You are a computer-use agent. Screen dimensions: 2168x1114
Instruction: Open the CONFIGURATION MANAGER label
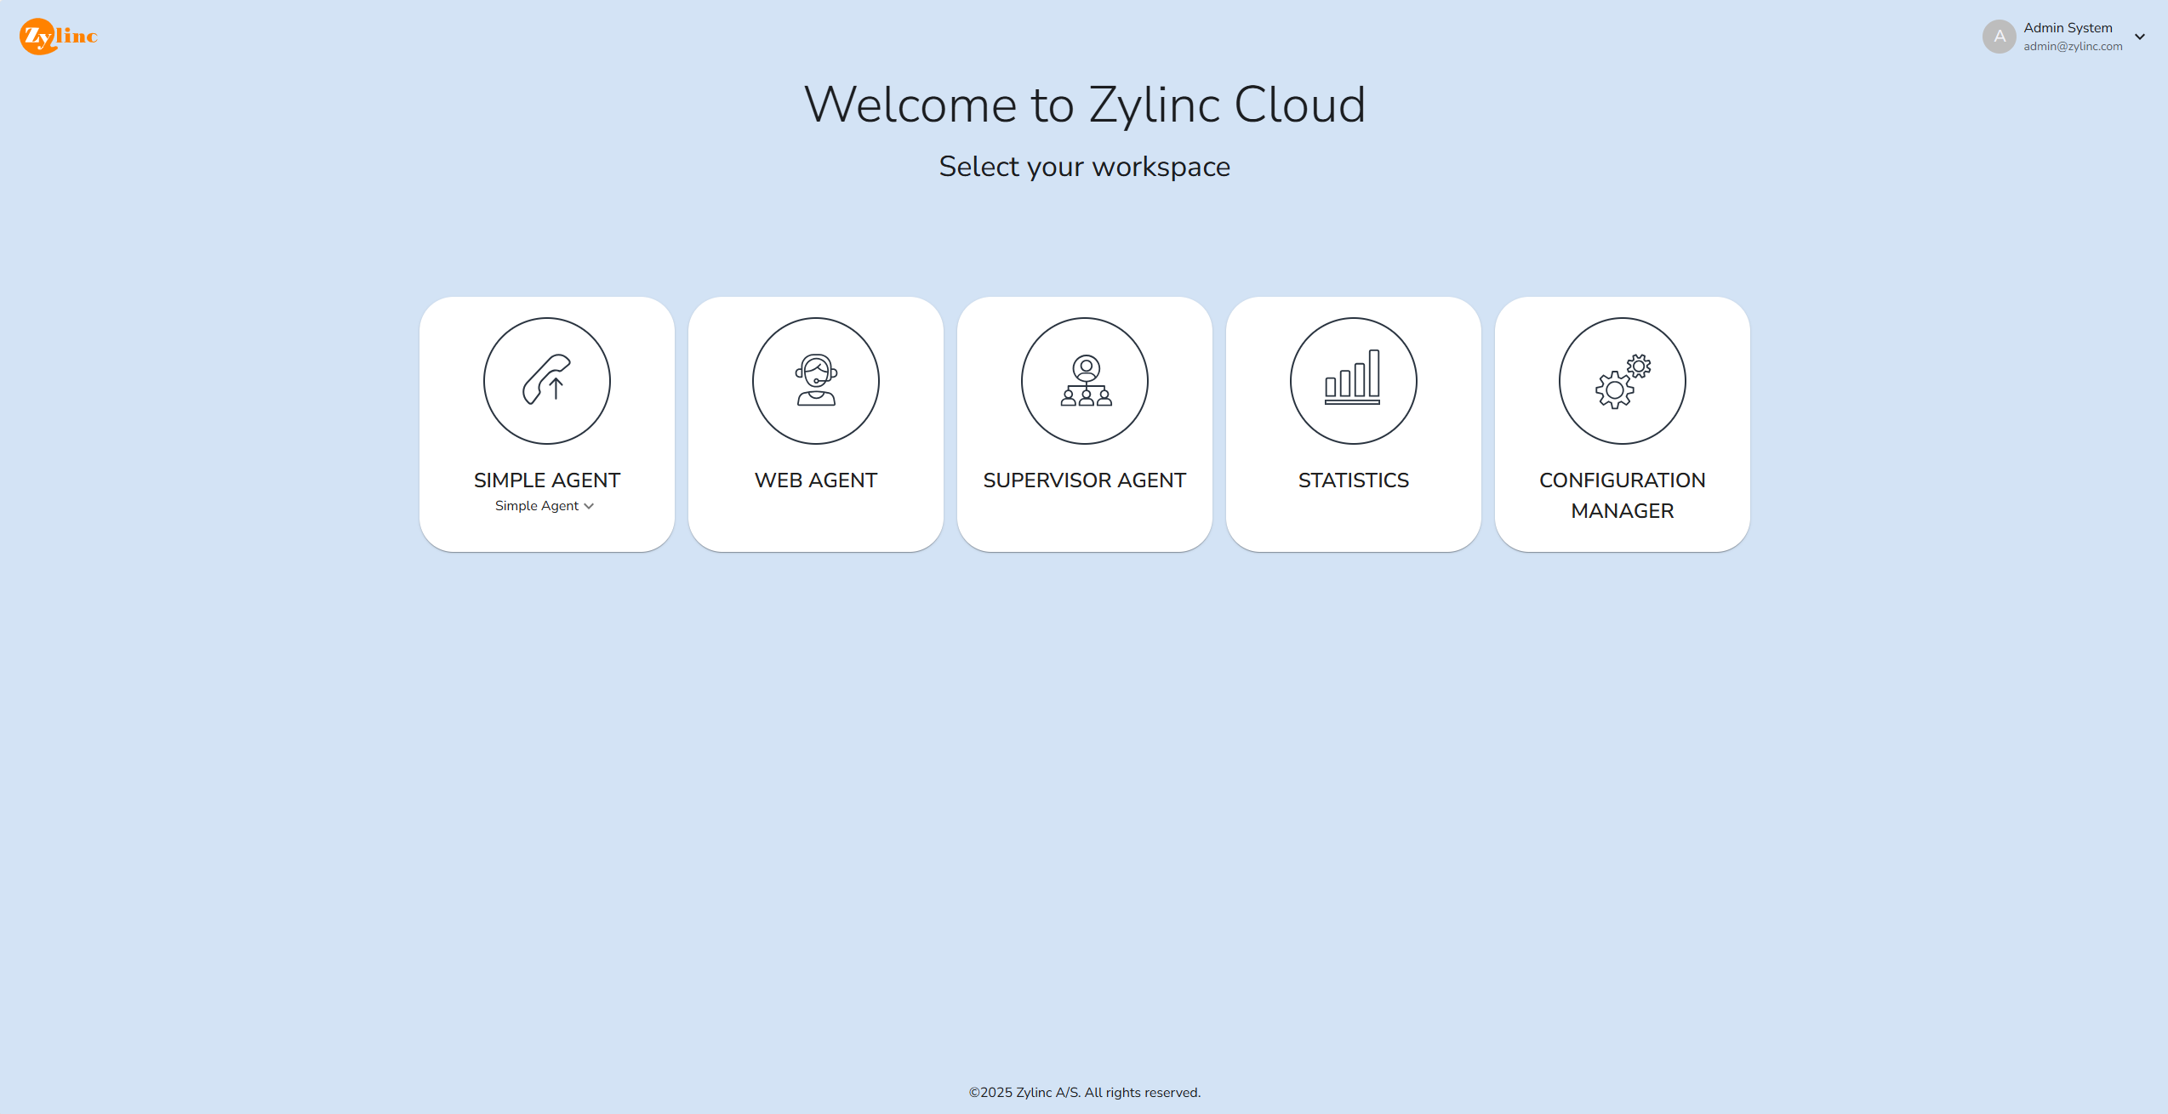point(1622,495)
